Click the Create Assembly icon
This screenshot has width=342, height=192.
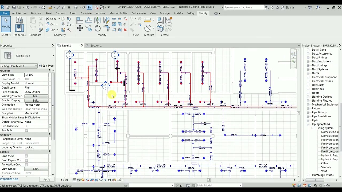(x=160, y=20)
